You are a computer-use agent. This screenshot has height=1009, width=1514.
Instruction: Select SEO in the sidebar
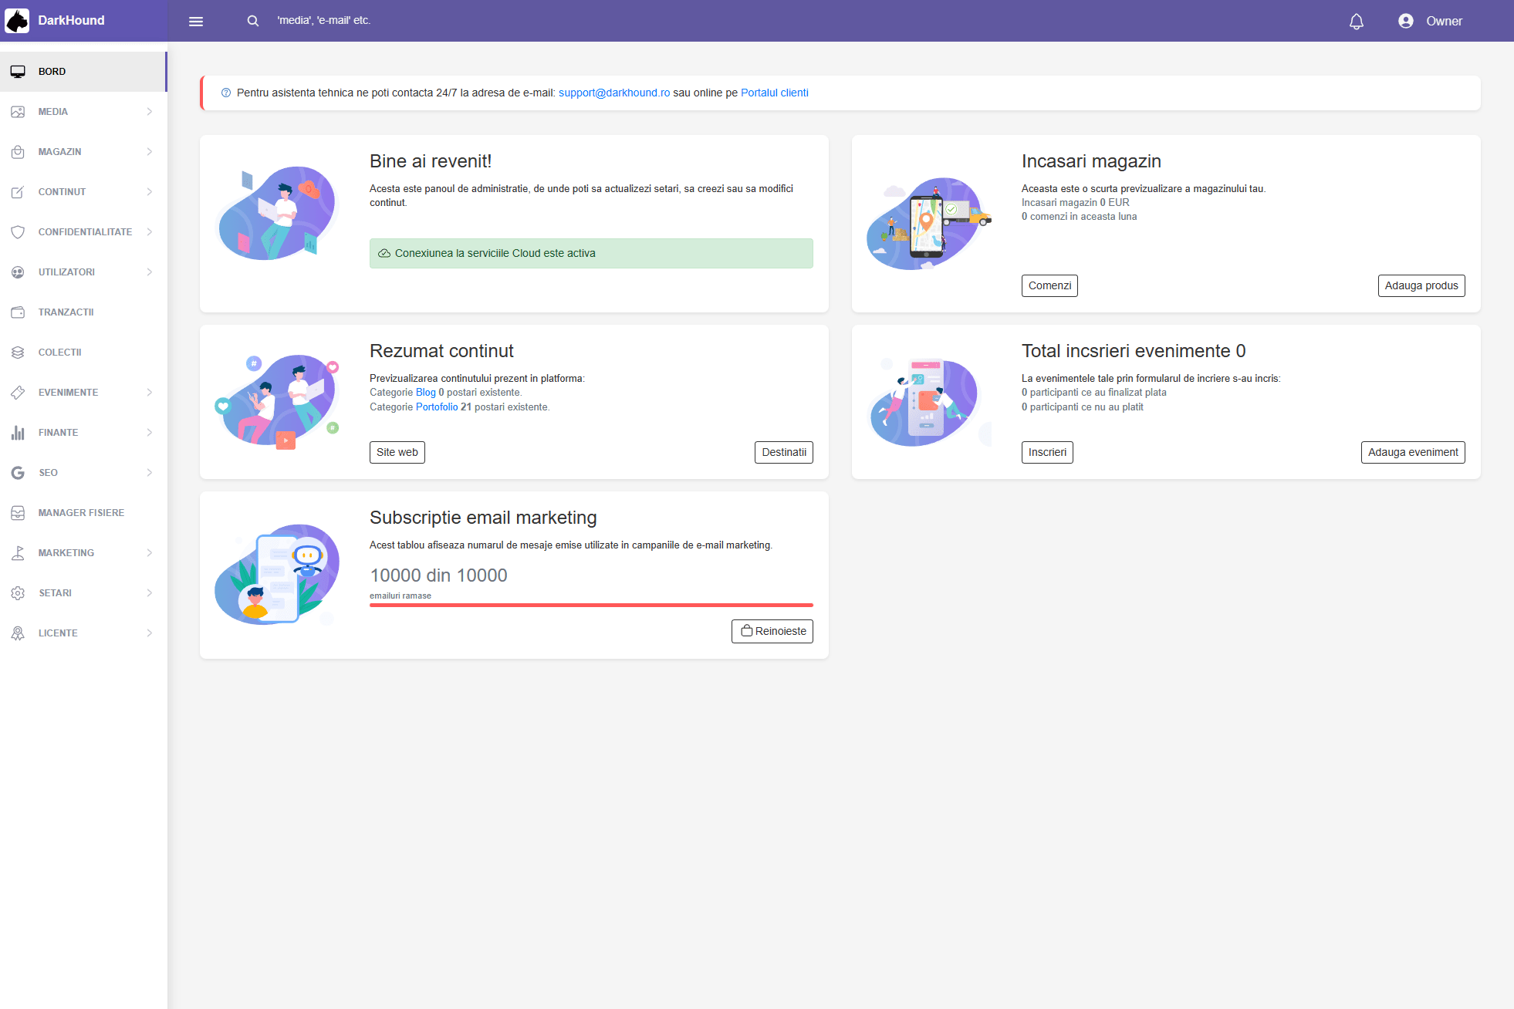[48, 473]
